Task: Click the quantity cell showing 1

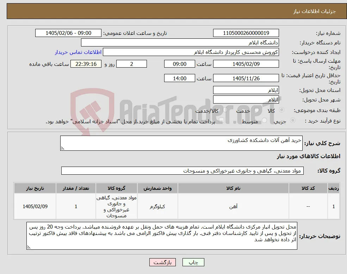Action: coord(76,206)
